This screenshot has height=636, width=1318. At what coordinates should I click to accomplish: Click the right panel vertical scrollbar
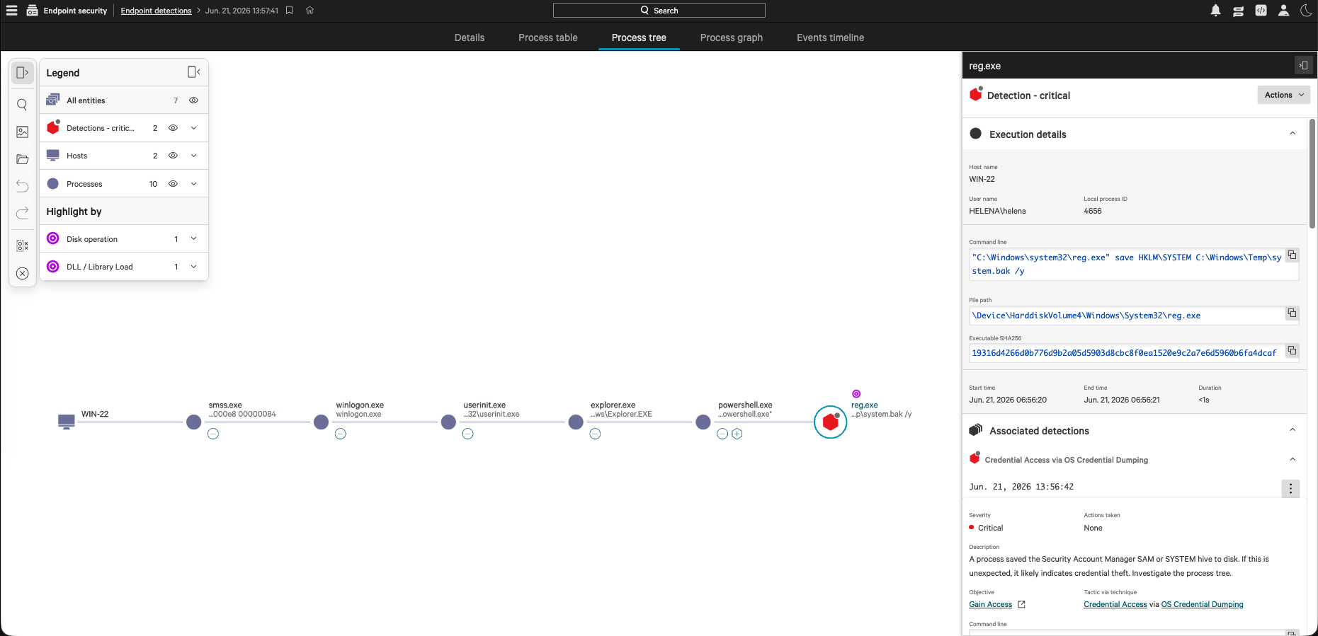click(x=1312, y=173)
